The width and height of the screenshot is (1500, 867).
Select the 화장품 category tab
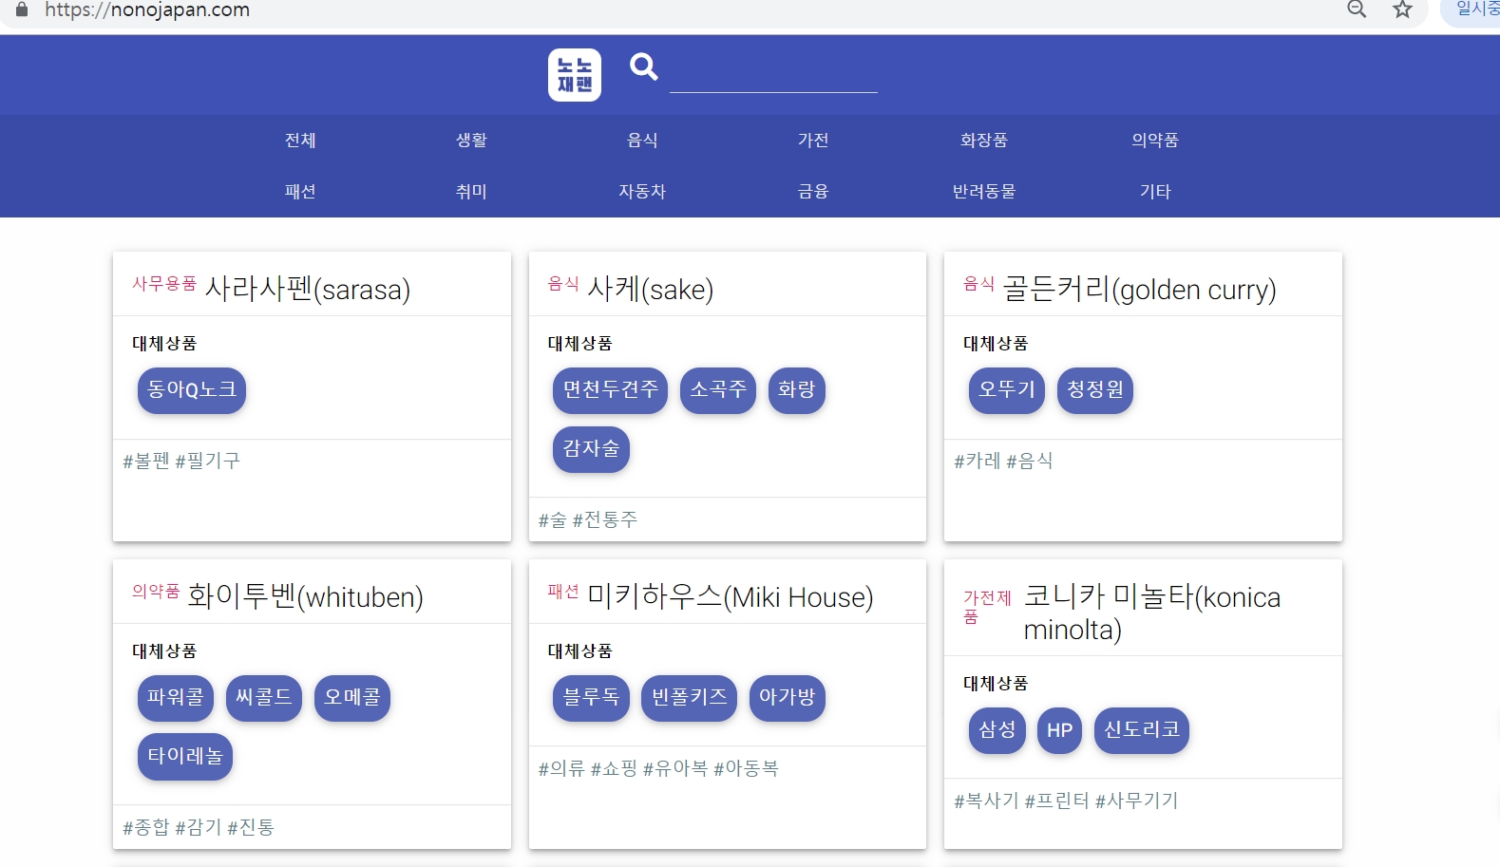click(984, 141)
